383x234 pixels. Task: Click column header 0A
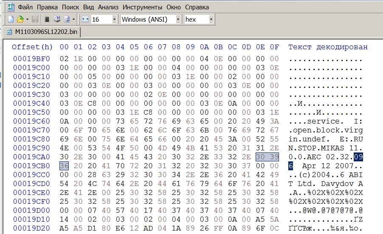[204, 47]
